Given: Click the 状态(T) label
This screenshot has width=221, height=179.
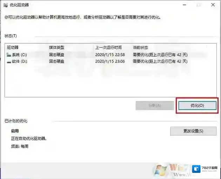Looking at the screenshot, I should tap(11, 36).
